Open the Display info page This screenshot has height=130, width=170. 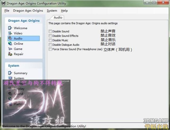tap(19, 89)
